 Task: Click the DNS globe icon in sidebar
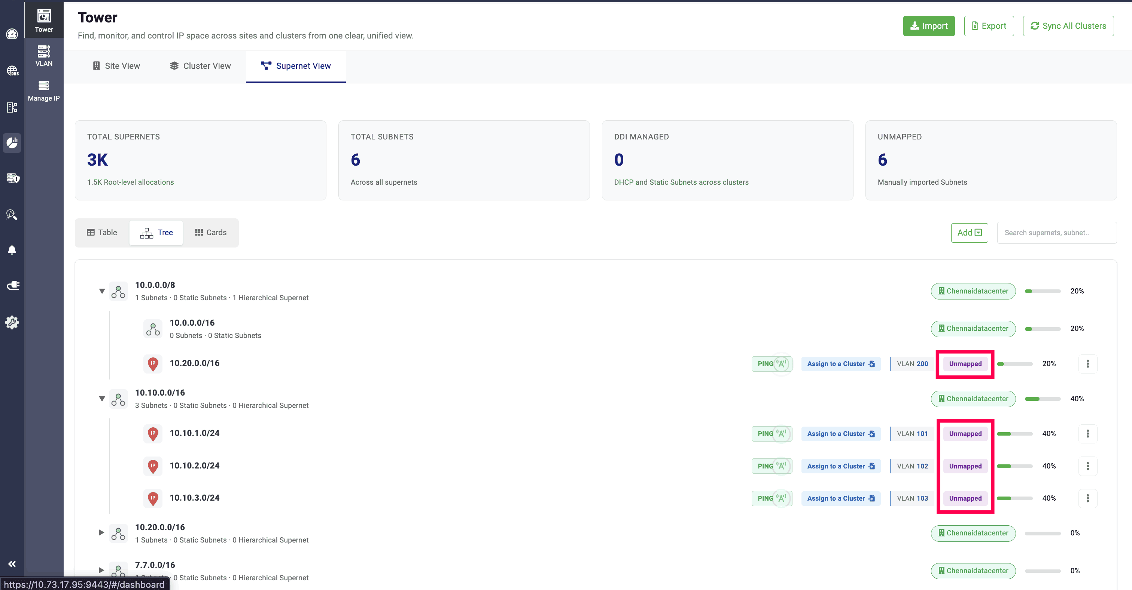pyautogui.click(x=12, y=71)
